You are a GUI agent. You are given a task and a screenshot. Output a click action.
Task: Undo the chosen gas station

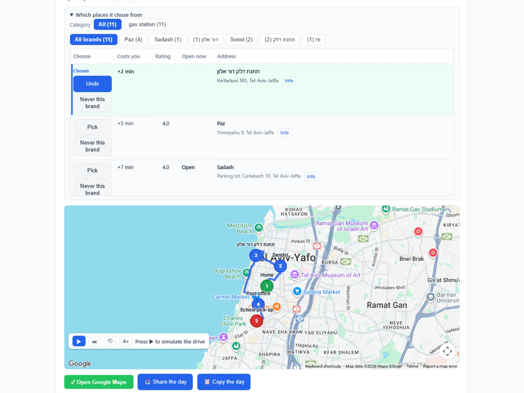tap(93, 84)
